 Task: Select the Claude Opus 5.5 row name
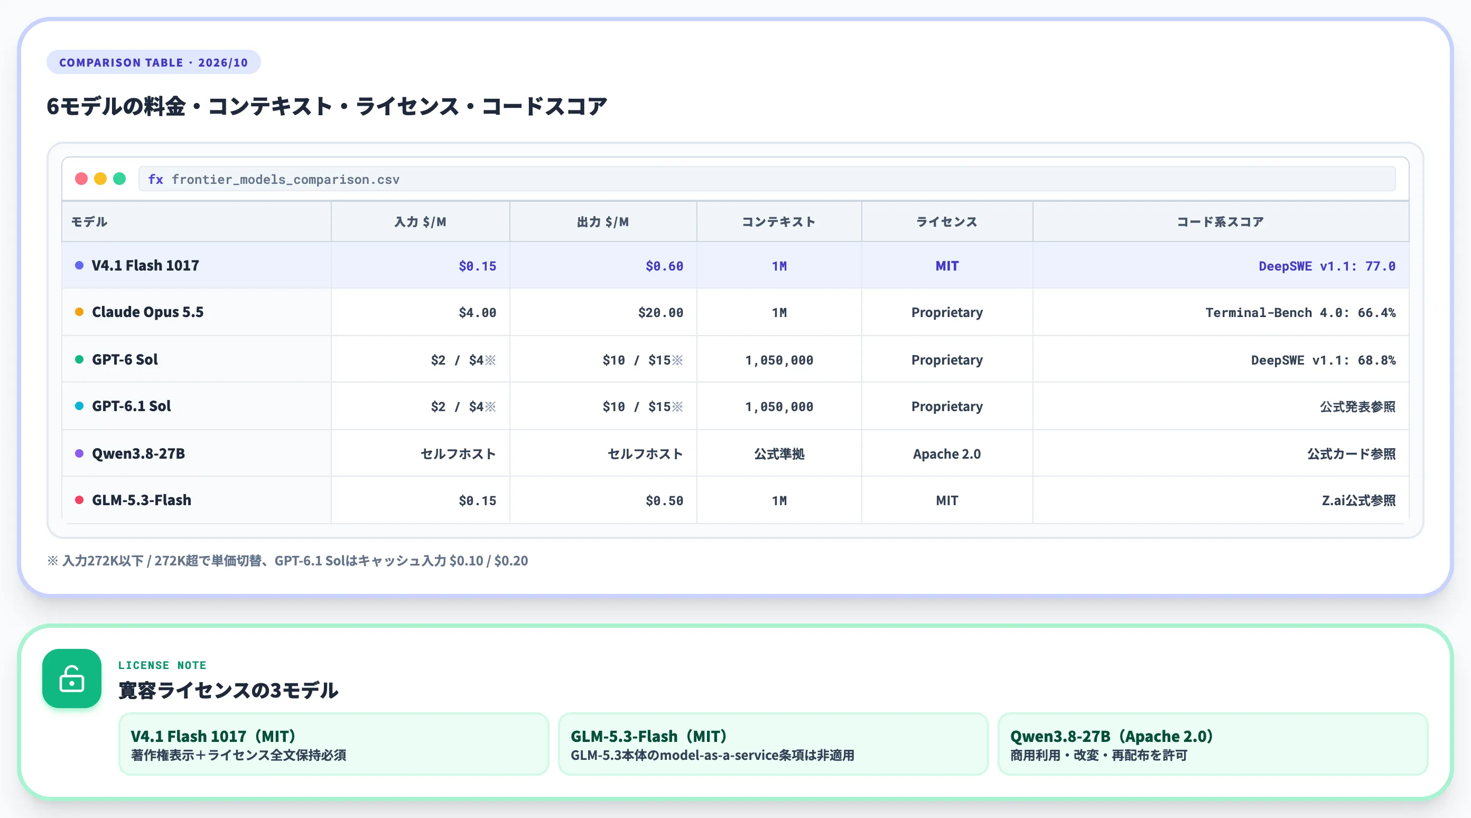[x=147, y=312]
